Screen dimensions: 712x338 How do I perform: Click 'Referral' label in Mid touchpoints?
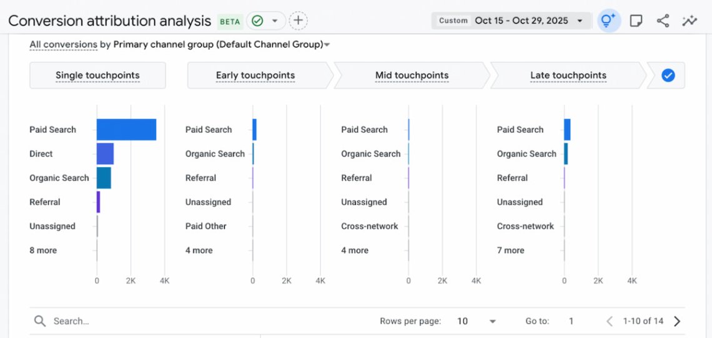tap(357, 178)
